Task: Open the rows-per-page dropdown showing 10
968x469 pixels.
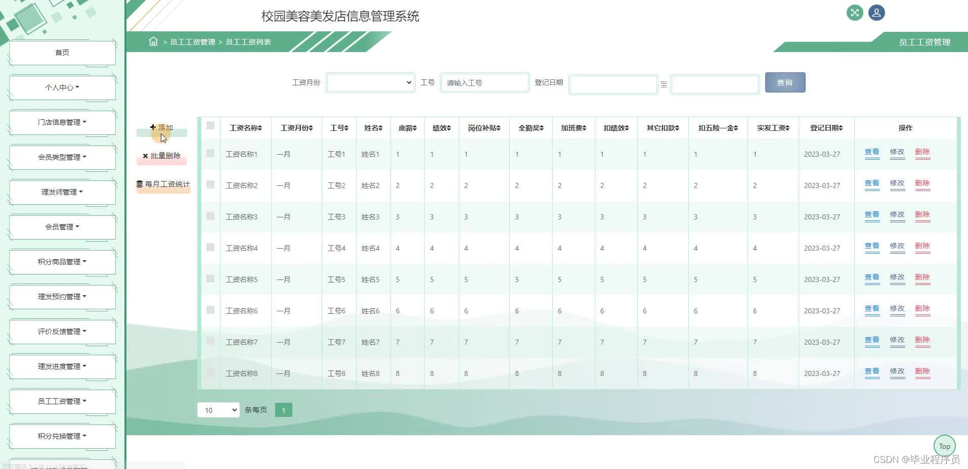Action: (x=218, y=410)
